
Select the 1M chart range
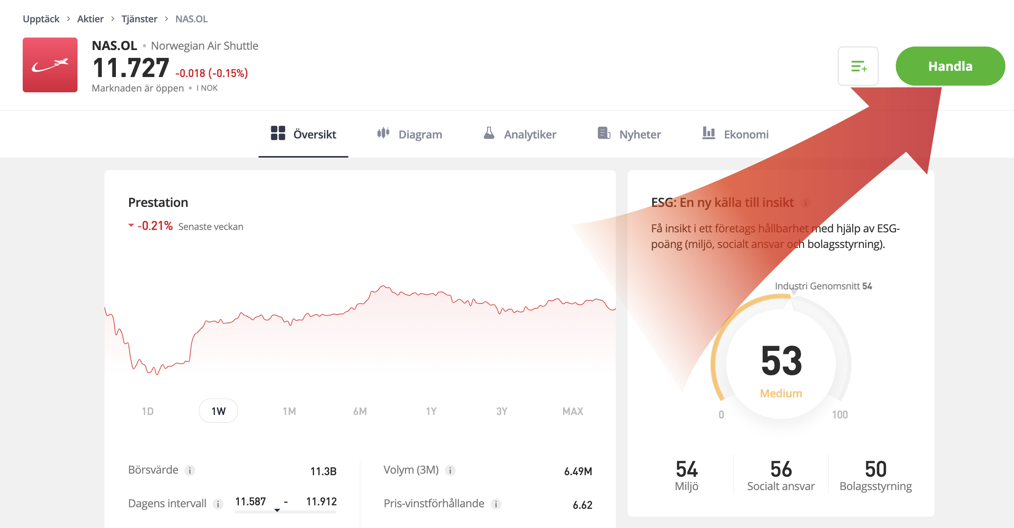(x=289, y=411)
